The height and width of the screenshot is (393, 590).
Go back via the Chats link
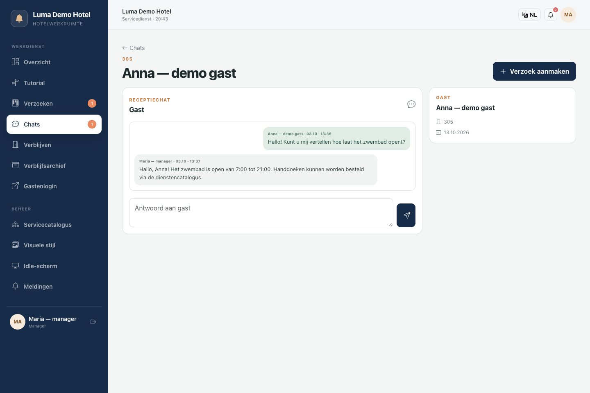(x=134, y=48)
